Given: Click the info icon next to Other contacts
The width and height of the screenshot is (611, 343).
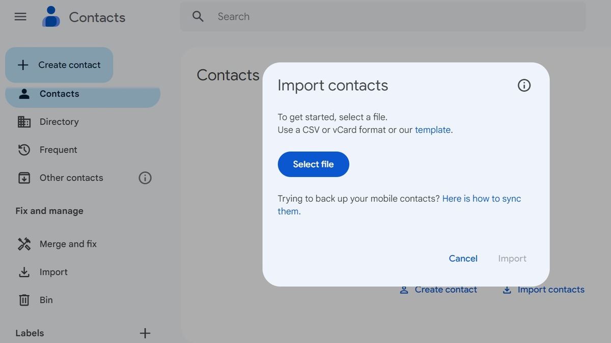Looking at the screenshot, I should pos(145,177).
